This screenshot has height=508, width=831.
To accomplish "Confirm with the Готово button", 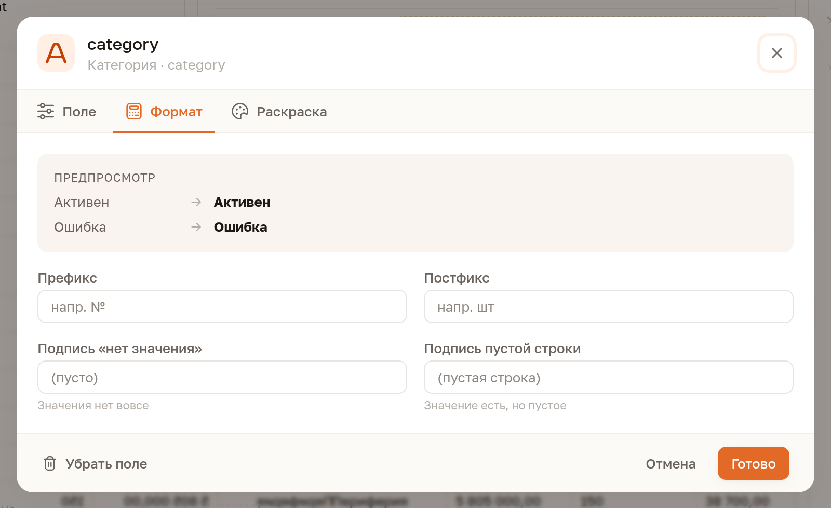I will coord(754,463).
